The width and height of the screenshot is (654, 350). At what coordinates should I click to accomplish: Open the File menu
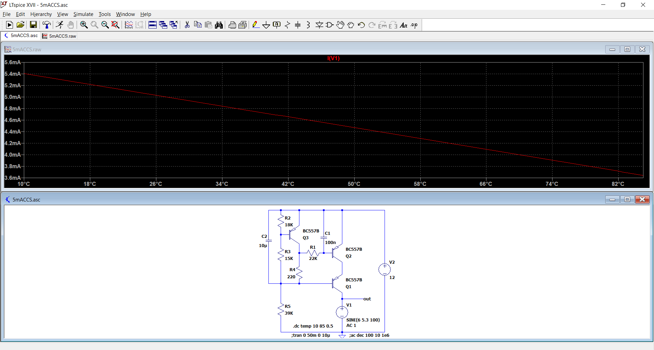6,14
